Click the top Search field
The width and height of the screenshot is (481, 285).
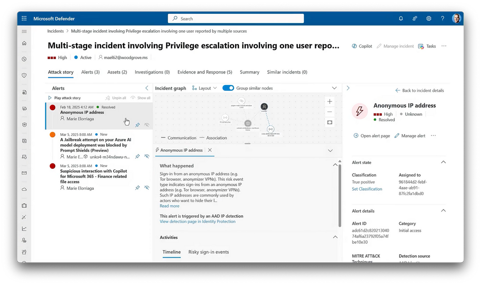click(235, 18)
